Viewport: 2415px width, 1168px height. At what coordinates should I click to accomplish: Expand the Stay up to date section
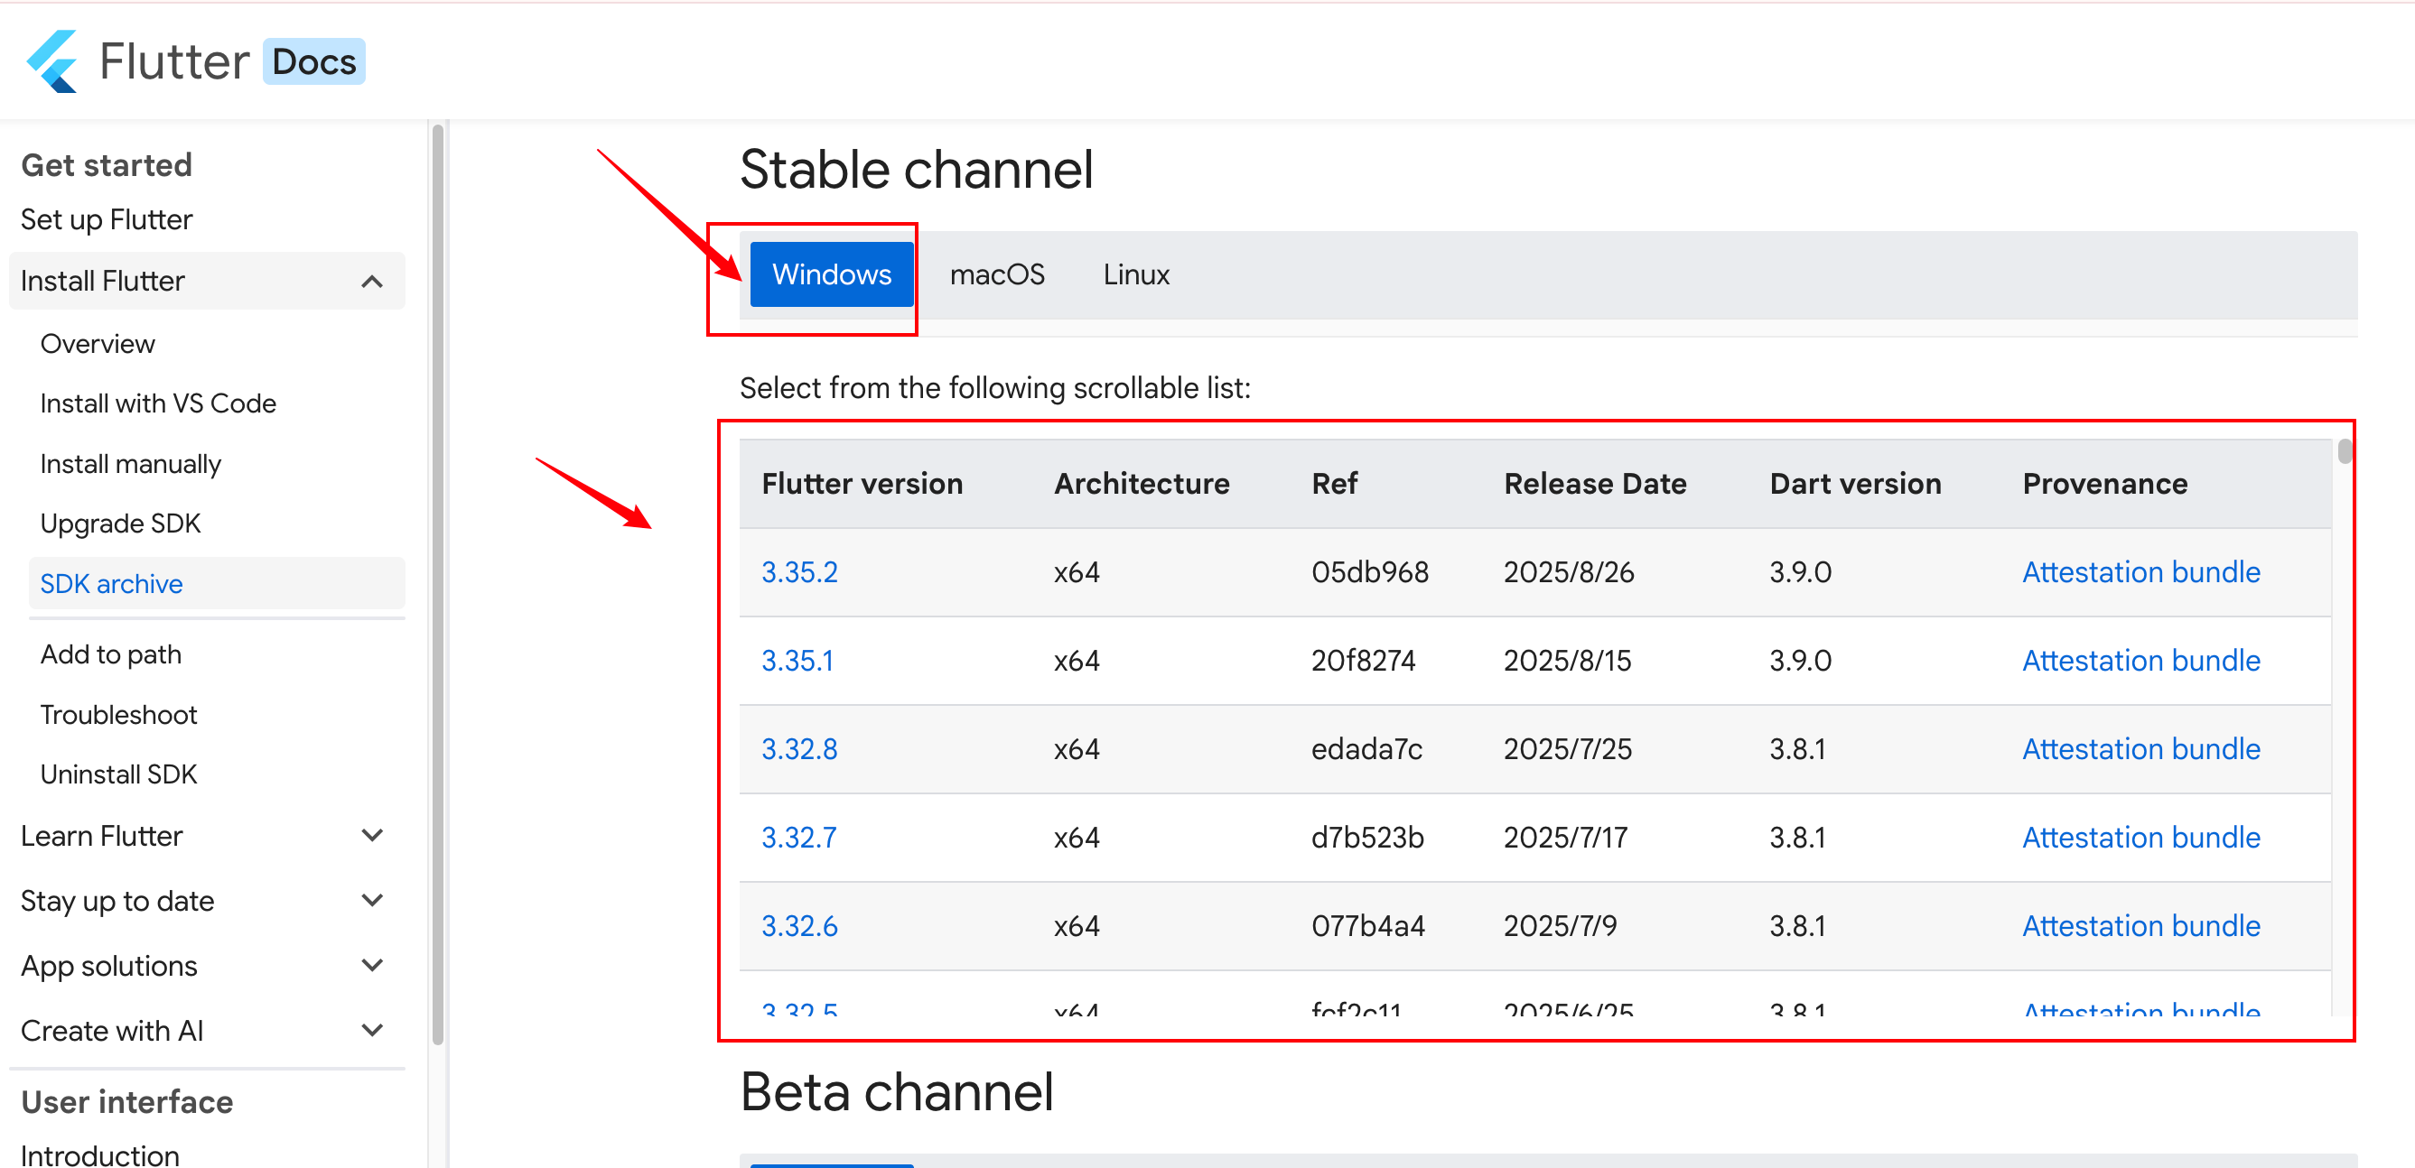click(x=372, y=901)
